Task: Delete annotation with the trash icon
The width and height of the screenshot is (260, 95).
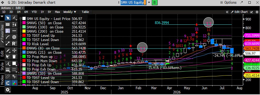Action: (x=14, y=57)
